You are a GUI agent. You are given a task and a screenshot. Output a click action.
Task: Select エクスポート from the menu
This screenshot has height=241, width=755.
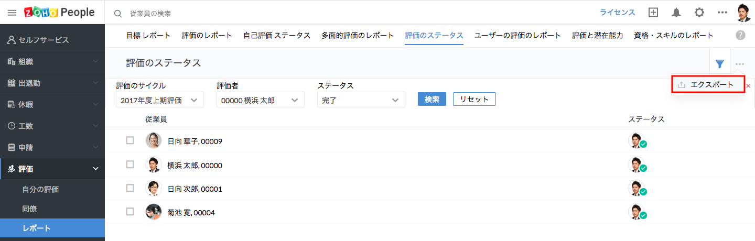pyautogui.click(x=708, y=85)
